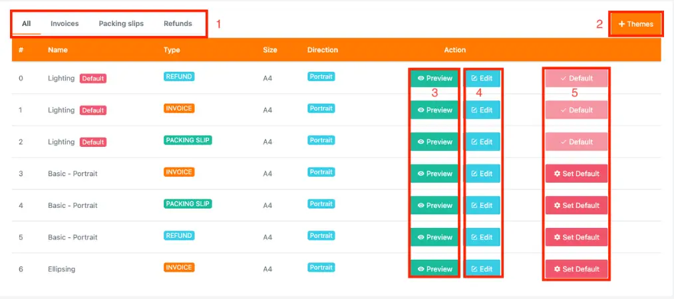Select the All tab

pyautogui.click(x=27, y=24)
